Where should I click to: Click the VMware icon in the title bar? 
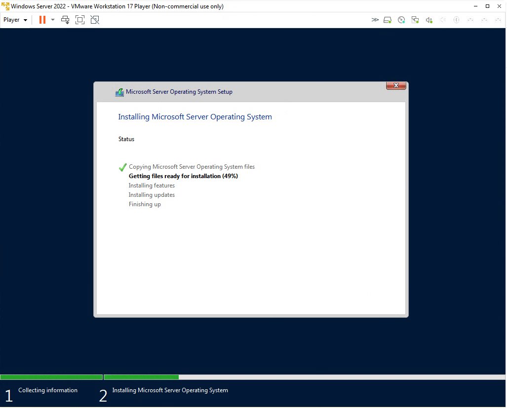pyautogui.click(x=5, y=6)
